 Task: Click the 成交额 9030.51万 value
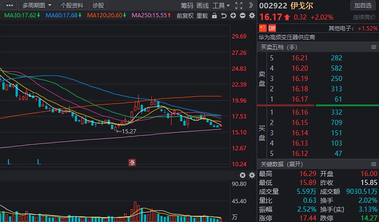point(362,192)
